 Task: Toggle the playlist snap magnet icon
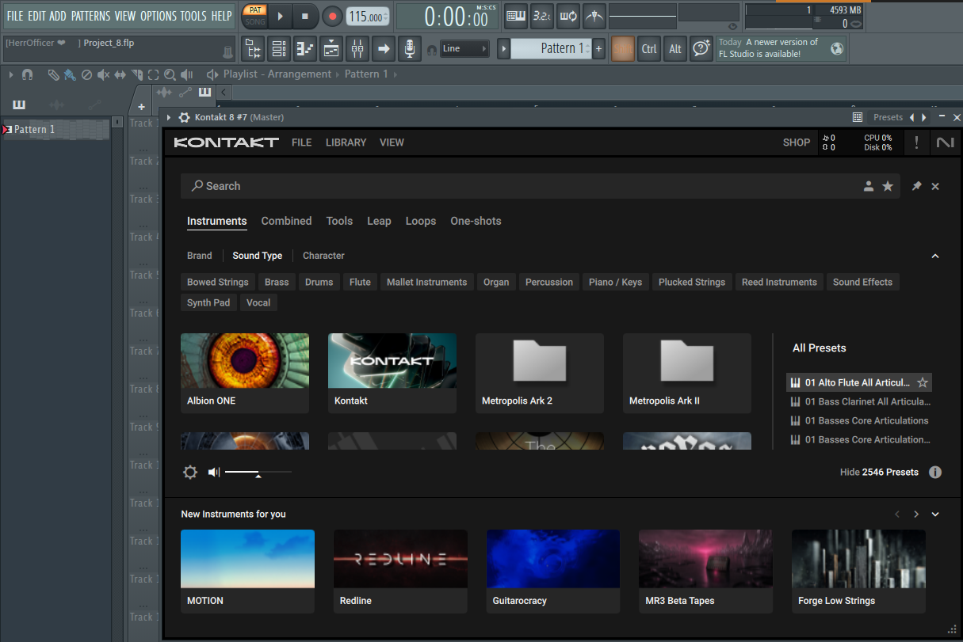(x=28, y=74)
